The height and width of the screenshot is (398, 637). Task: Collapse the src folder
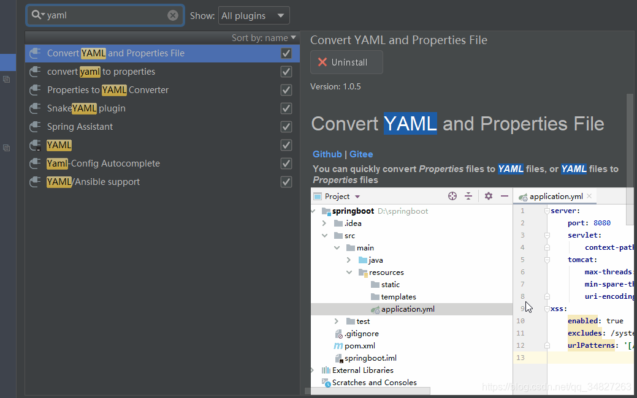[324, 236]
